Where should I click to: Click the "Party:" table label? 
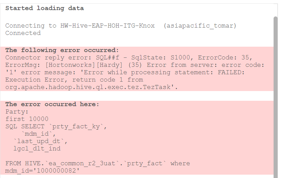[x=17, y=112]
